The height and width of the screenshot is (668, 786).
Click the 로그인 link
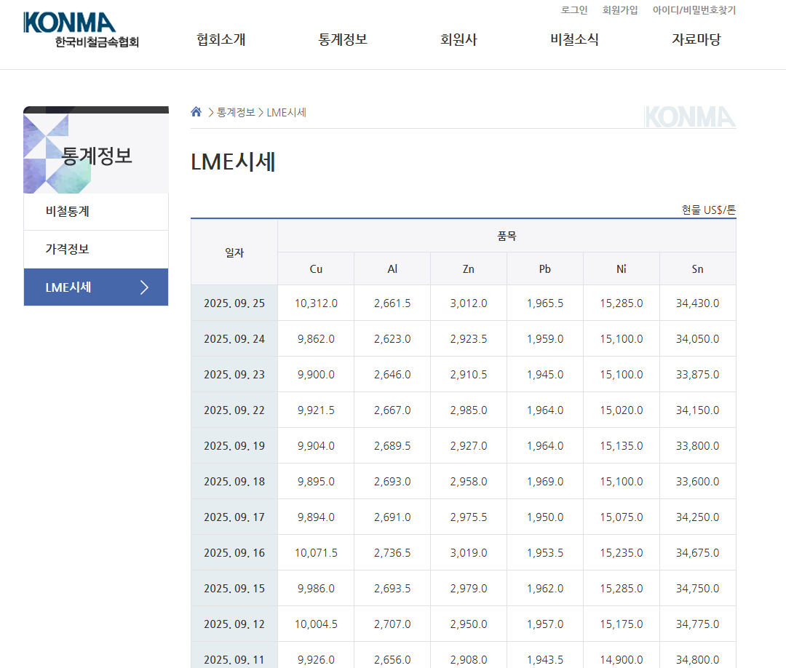[x=574, y=10]
